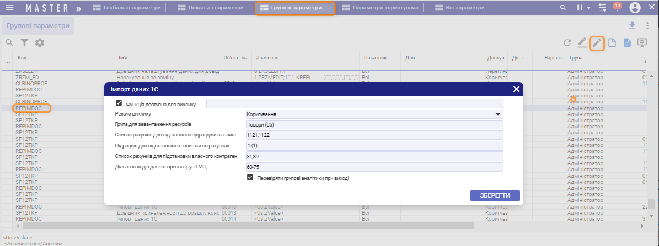Toggle 'Функція доступна для виклику' checkbox
This screenshot has width=659, height=246.
tap(119, 103)
